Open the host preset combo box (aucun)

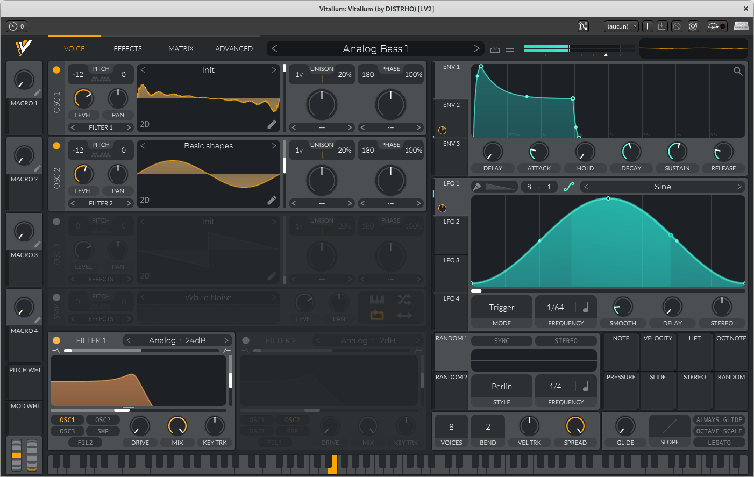point(621,26)
